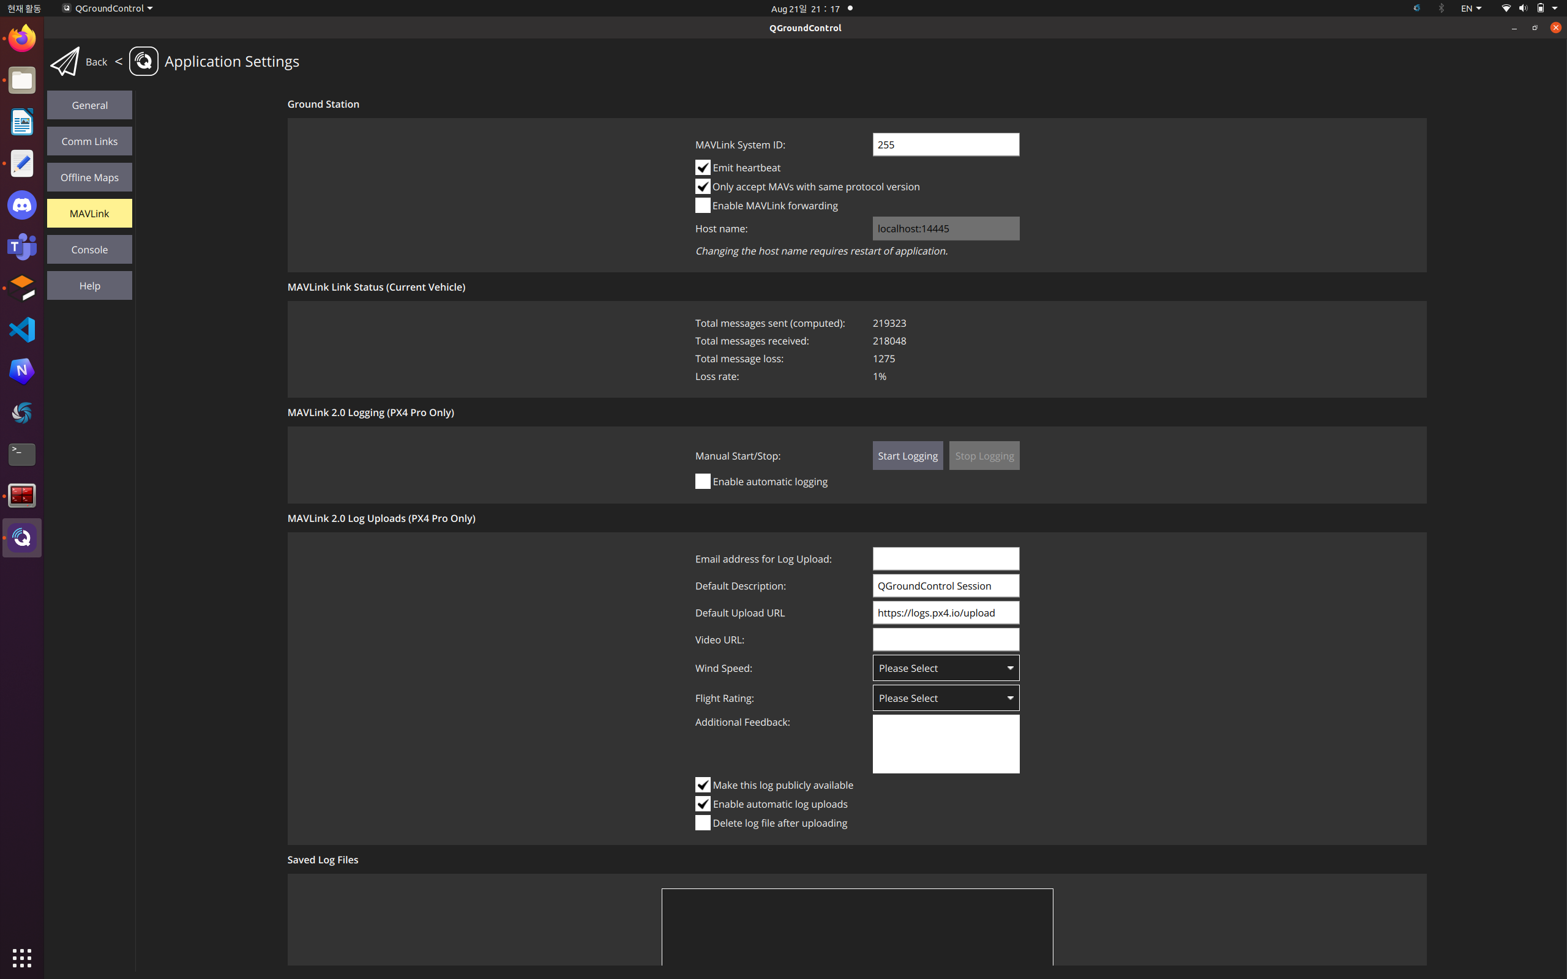
Task: Click the paper plane Back icon
Action: [65, 62]
